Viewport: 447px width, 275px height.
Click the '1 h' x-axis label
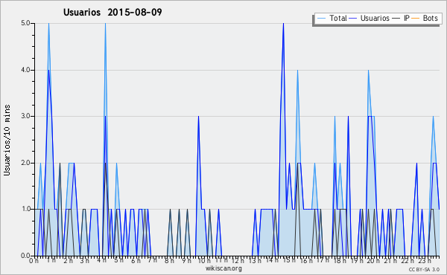[x=51, y=260]
